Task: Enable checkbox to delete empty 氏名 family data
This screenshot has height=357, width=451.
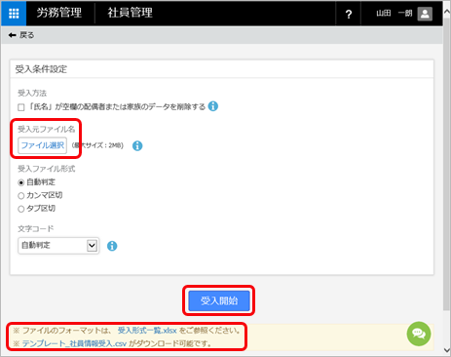Action: tap(21, 107)
